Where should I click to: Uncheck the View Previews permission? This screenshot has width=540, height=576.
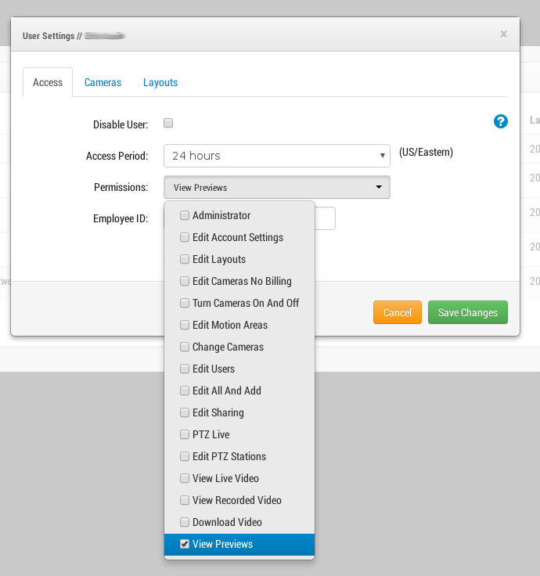click(185, 544)
